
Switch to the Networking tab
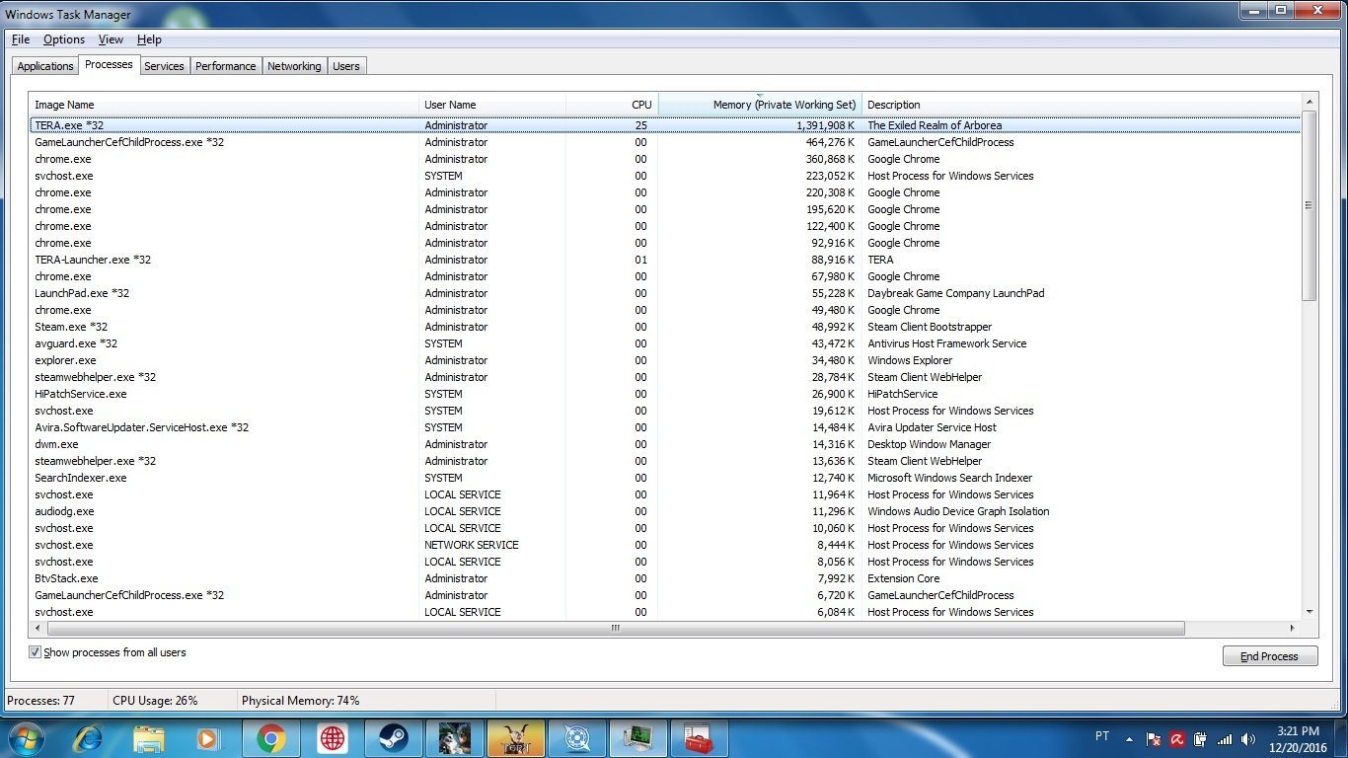pyautogui.click(x=294, y=66)
